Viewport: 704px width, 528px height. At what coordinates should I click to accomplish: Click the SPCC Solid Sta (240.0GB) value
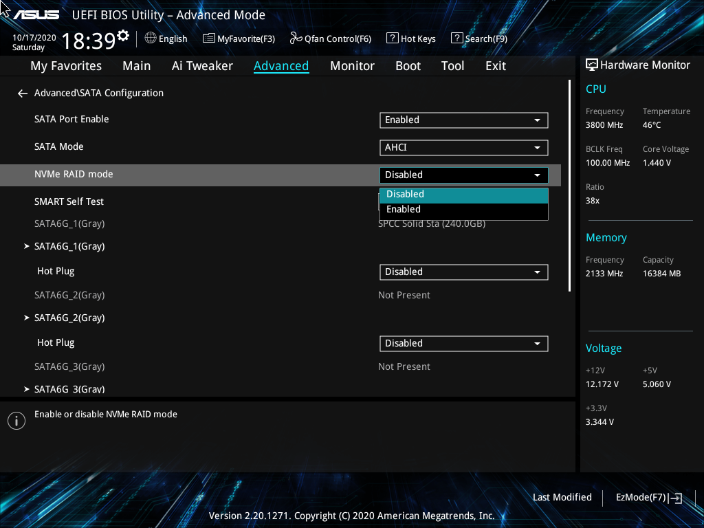432,223
